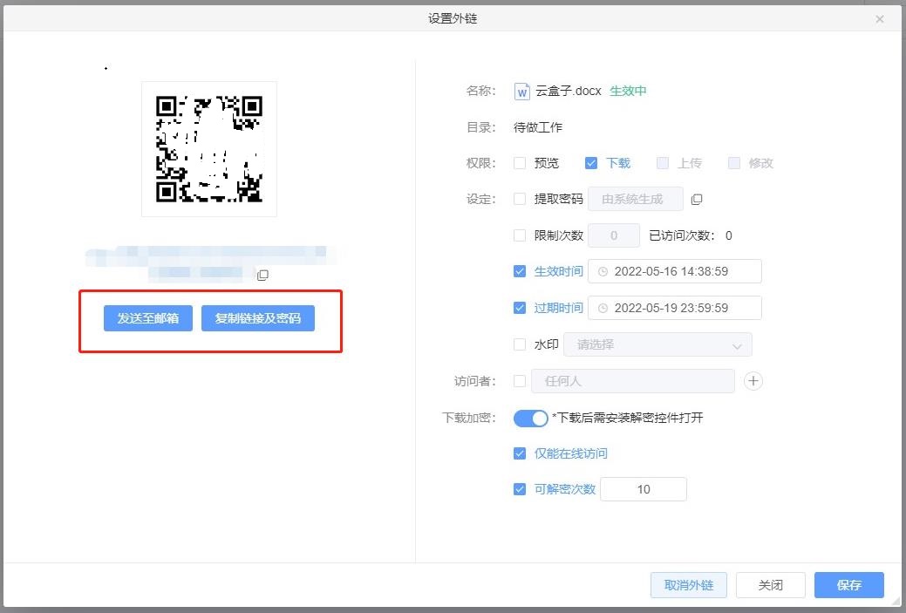Click the 生效时间 date field
This screenshot has height=613, width=906.
coord(675,271)
